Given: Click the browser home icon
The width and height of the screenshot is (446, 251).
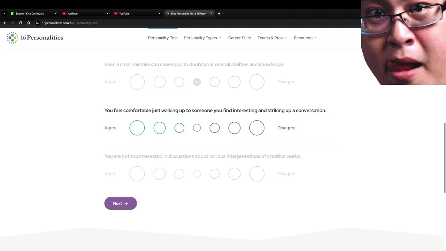Looking at the screenshot, I should click(28, 23).
